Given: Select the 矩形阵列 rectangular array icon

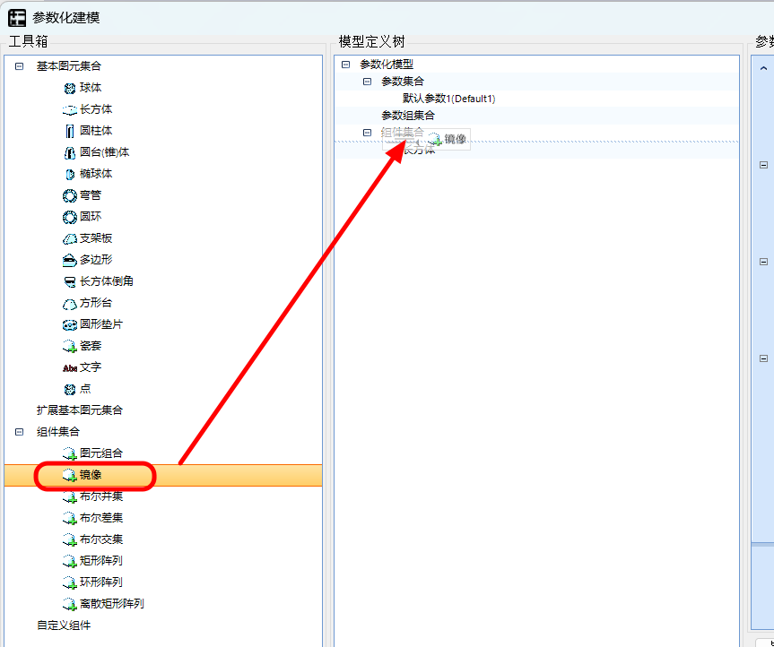Looking at the screenshot, I should [70, 561].
